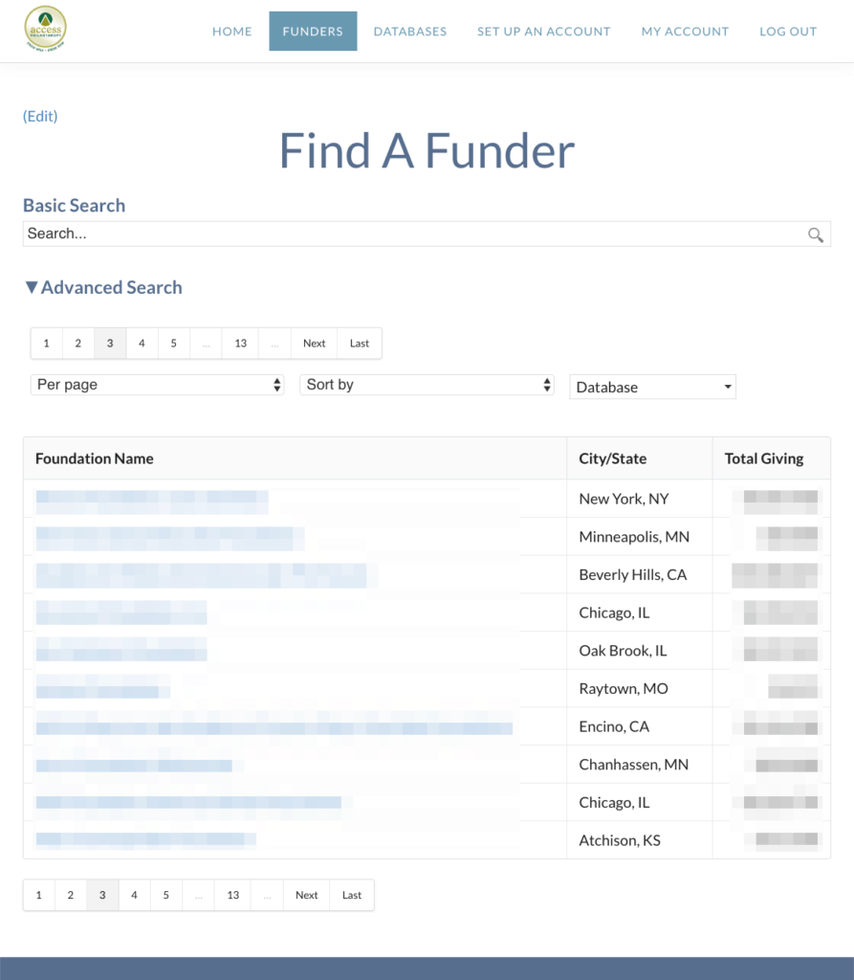The width and height of the screenshot is (854, 980).
Task: Jump to page 13 using top pagination
Action: 240,343
